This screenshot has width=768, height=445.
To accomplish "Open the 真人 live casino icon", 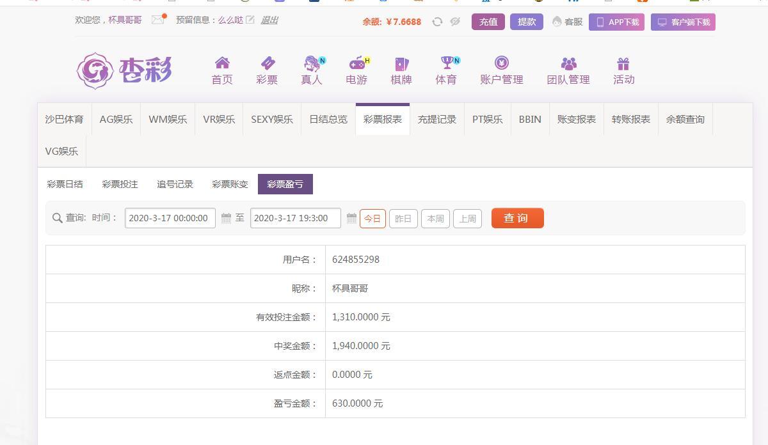I will [312, 63].
